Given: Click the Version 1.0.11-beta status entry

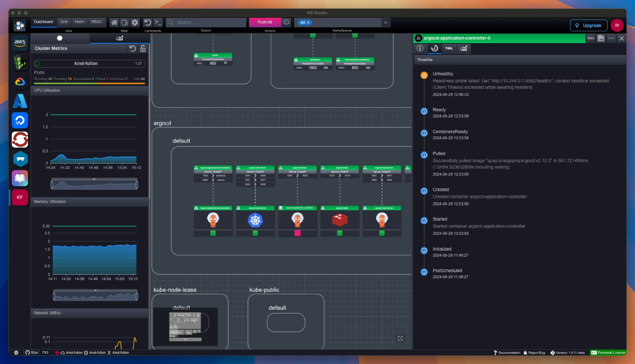Looking at the screenshot, I should (567, 353).
